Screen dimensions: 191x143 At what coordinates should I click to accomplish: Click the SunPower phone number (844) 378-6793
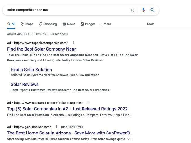tap(71, 127)
